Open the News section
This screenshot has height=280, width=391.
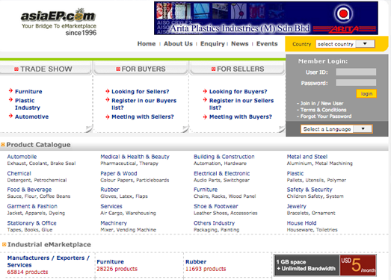[240, 44]
